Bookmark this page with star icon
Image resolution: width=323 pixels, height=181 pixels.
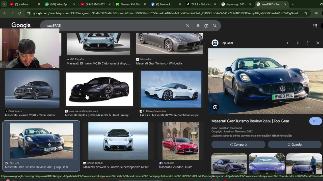click(x=306, y=13)
